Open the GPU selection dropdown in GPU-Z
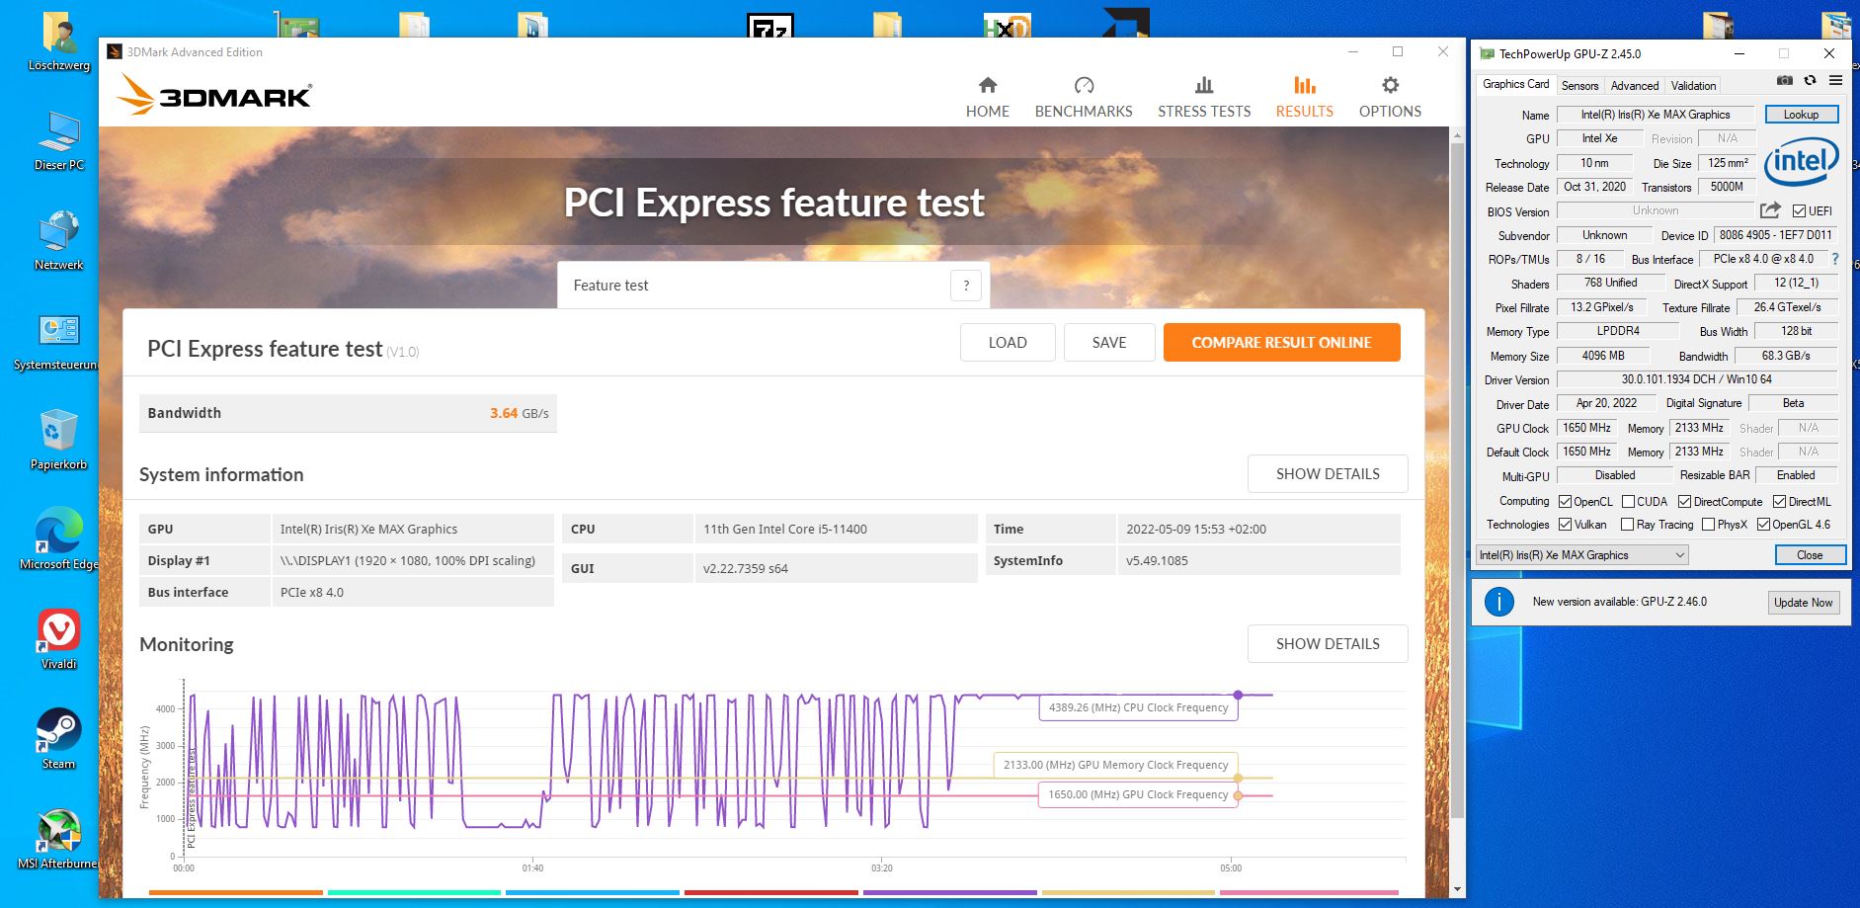The height and width of the screenshot is (908, 1860). 1582,555
